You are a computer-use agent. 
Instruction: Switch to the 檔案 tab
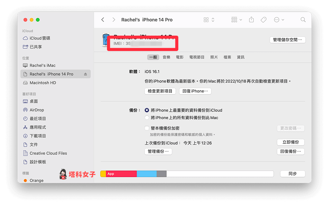[227, 57]
